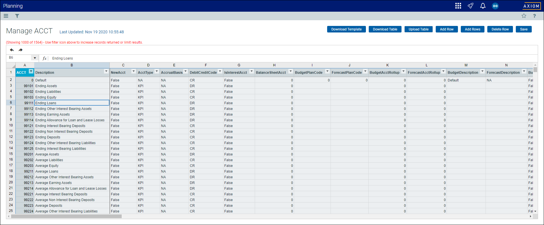The height and width of the screenshot is (225, 544).
Task: Click the B6 cell name box
Action: (x=19, y=58)
